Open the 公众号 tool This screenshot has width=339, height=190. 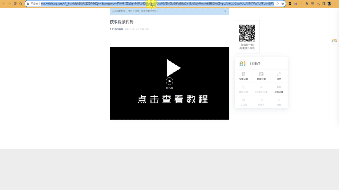(x=243, y=102)
